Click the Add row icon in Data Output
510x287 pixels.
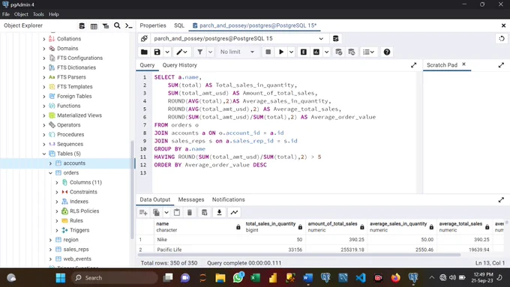143,213
